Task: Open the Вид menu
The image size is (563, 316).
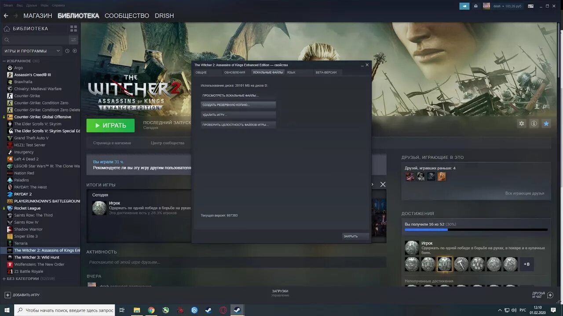Action: [20, 5]
